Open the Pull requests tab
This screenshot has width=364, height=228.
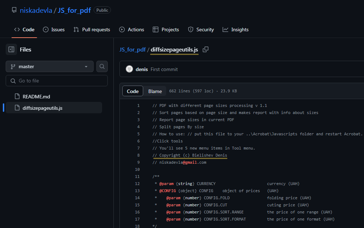tap(92, 29)
